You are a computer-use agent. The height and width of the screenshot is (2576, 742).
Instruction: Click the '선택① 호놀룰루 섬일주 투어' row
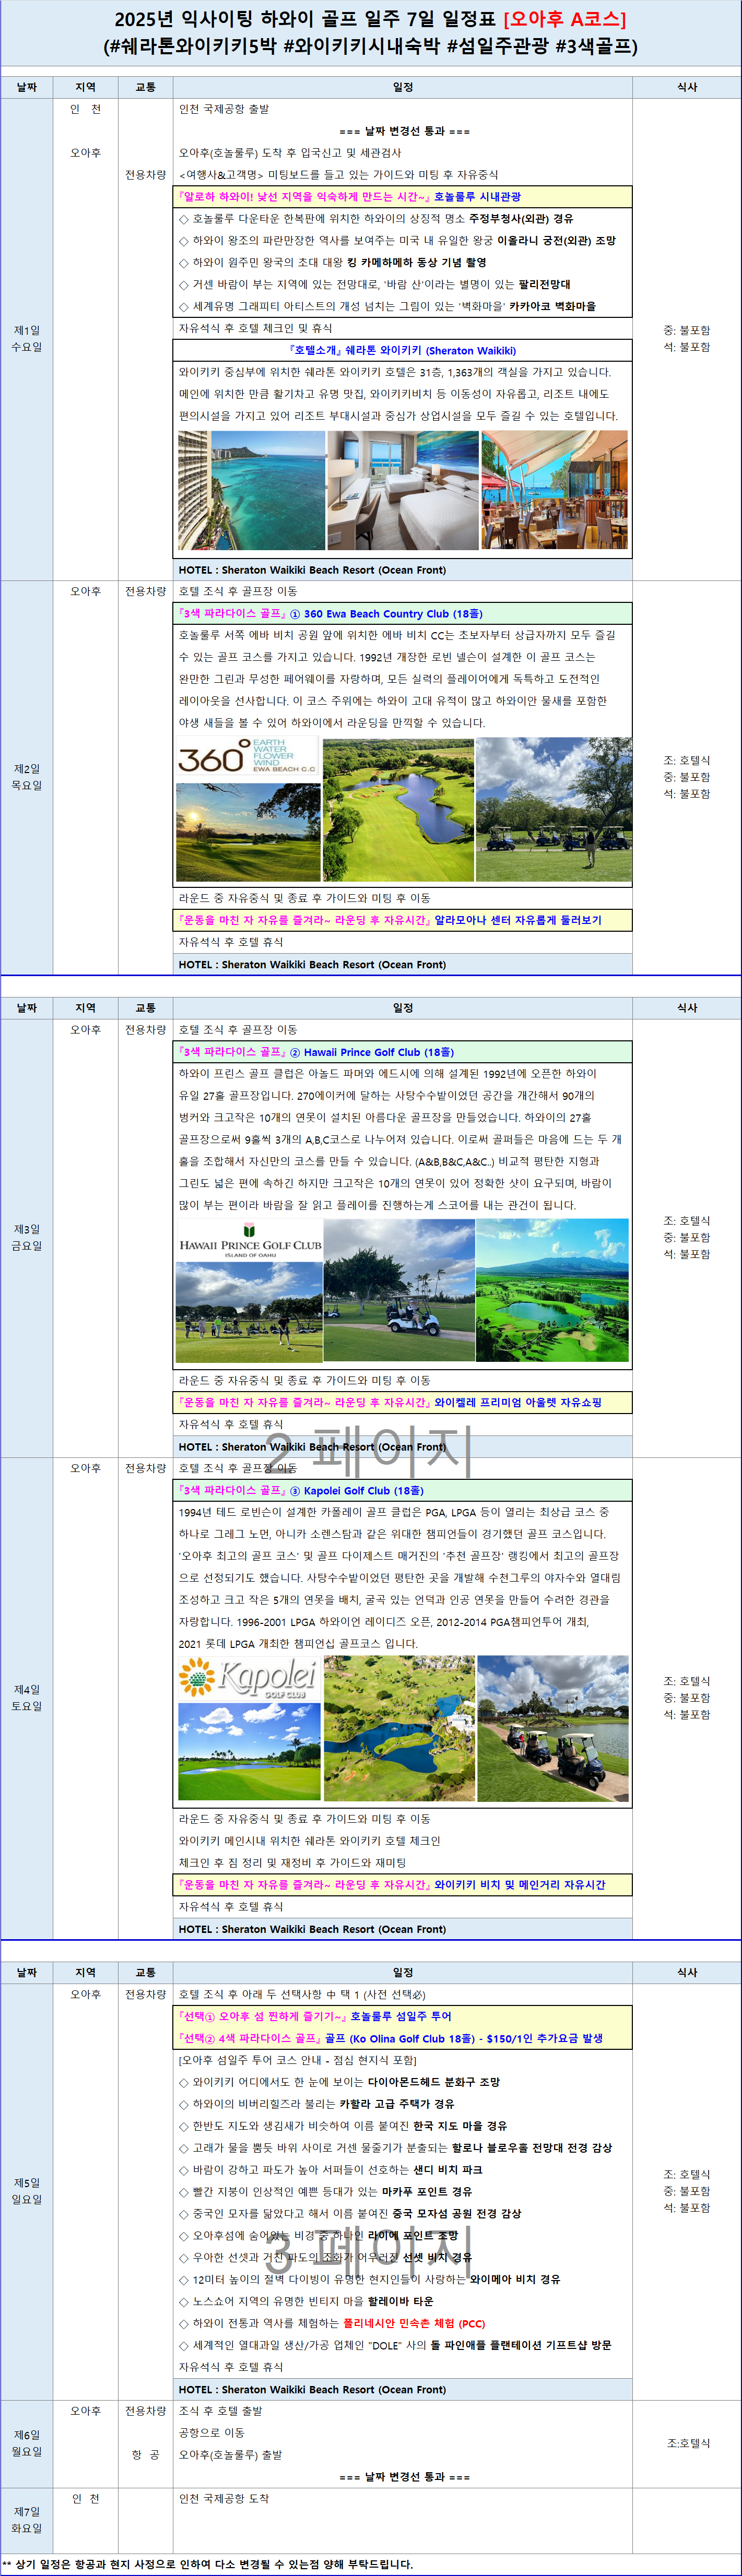coord(403,2016)
